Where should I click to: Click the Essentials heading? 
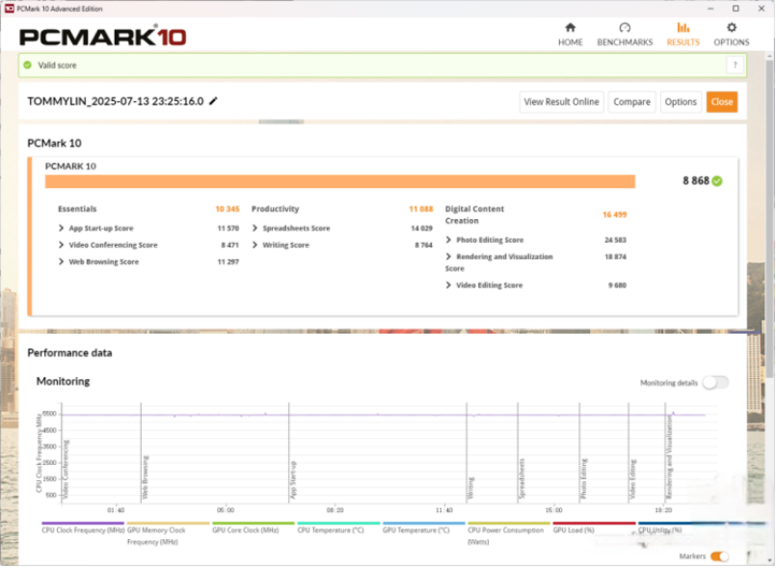[77, 209]
